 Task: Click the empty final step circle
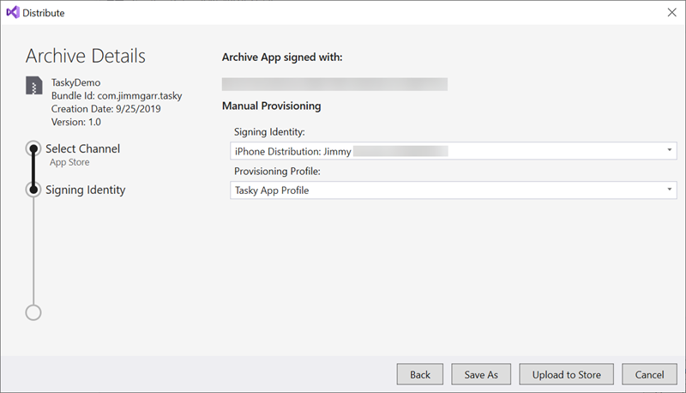[33, 312]
